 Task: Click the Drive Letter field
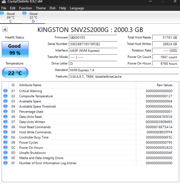tap(93, 63)
